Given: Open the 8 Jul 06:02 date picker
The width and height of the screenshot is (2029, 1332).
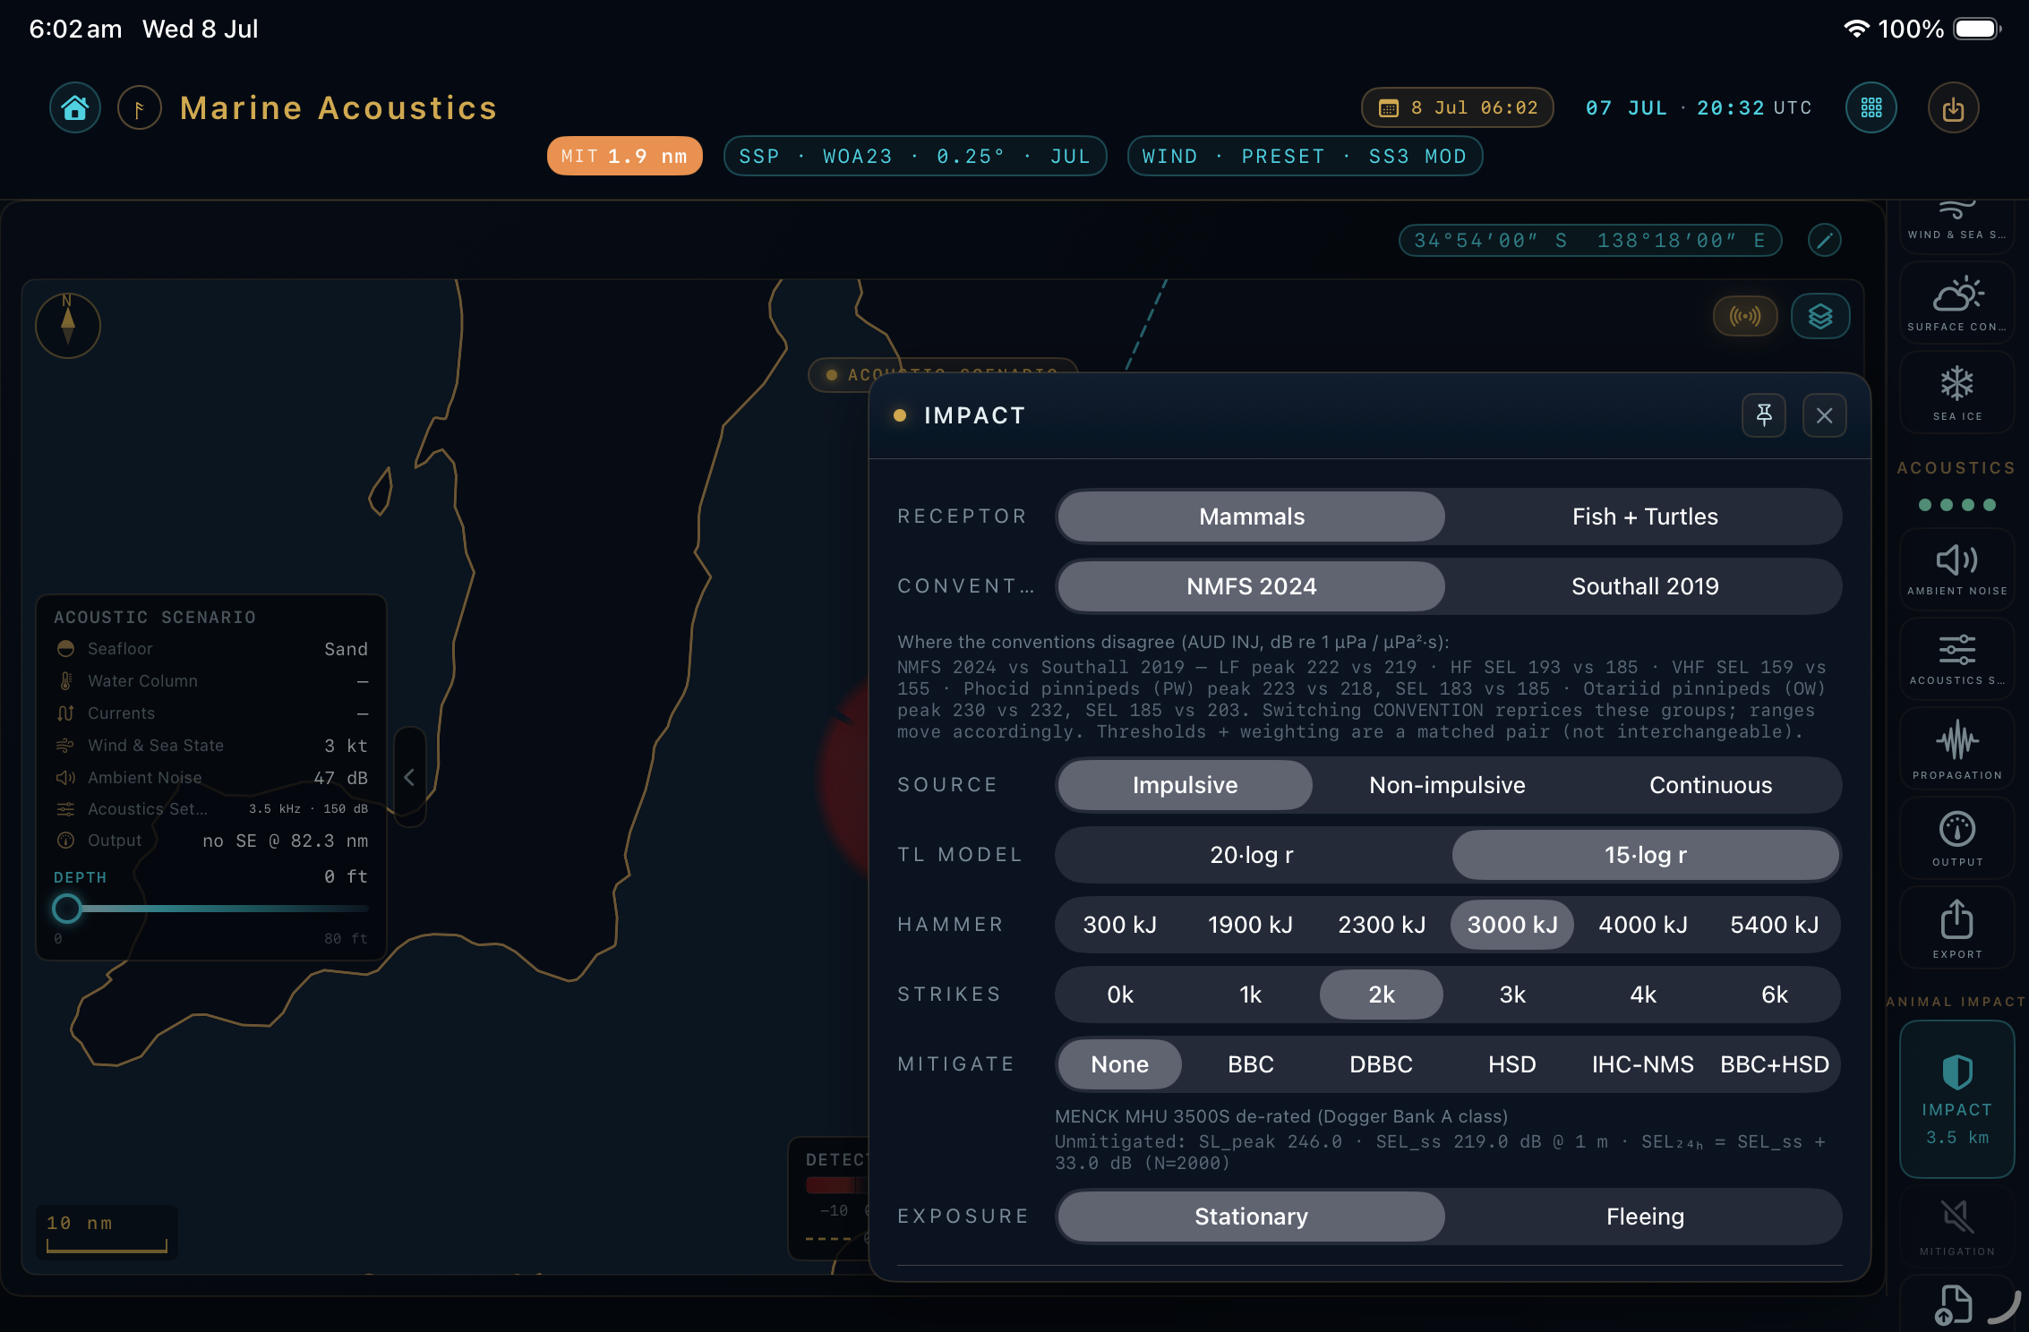Looking at the screenshot, I should [x=1457, y=108].
